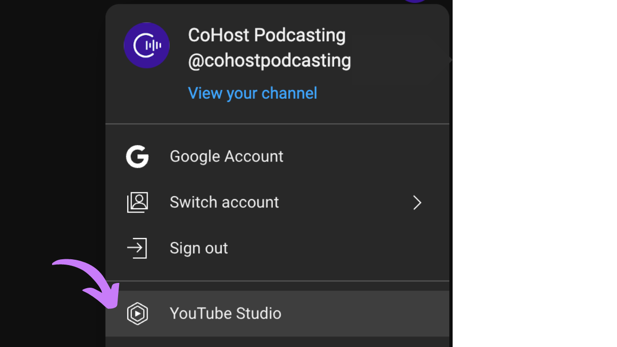Click the Sign out arrow icon

click(x=137, y=248)
